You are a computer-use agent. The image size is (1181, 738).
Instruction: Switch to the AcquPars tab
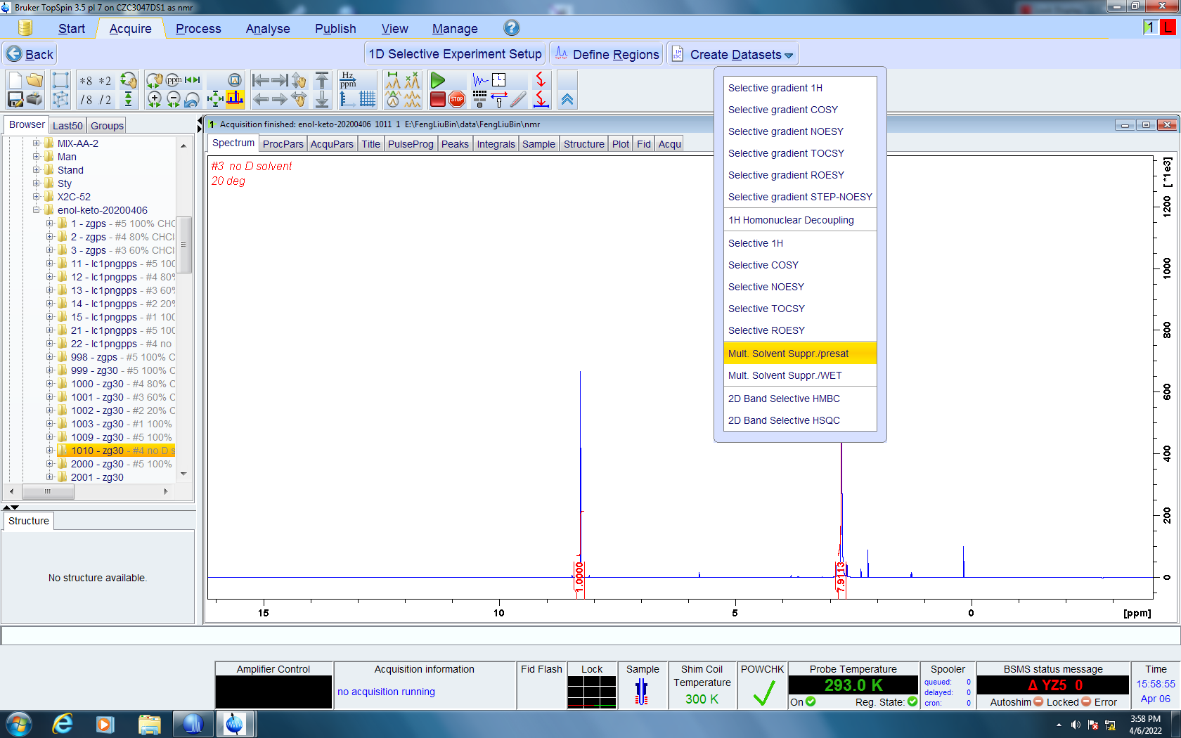point(332,144)
